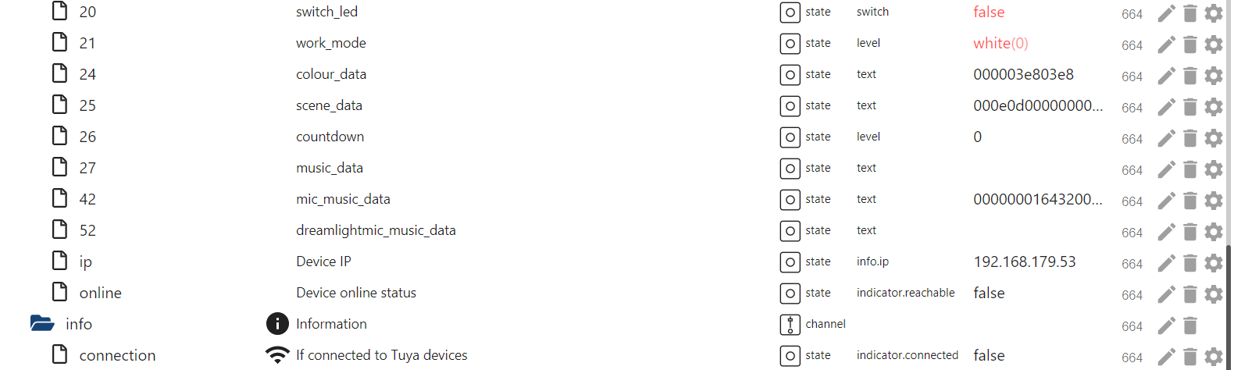Edit the Device IP object
Viewport: 1234px width, 370px height.
[1166, 263]
